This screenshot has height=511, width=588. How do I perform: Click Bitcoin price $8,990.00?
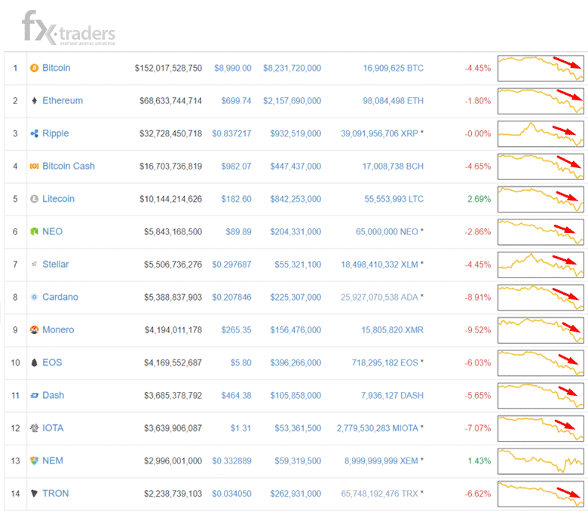[x=233, y=68]
